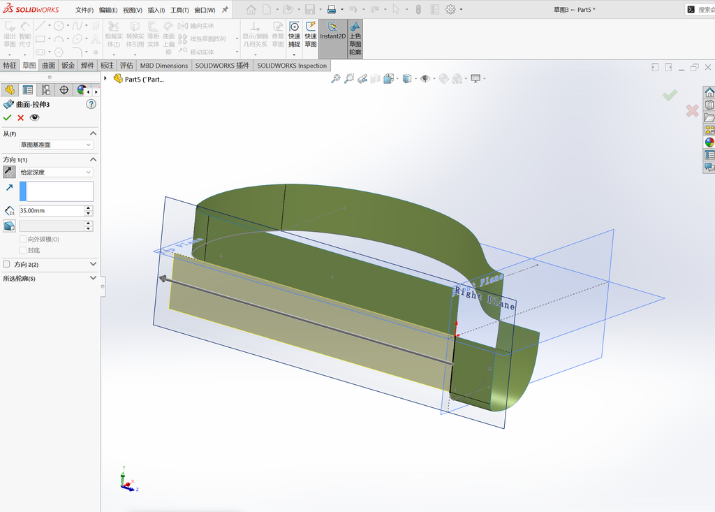Viewport: 715px width, 512px height.
Task: Open View Palette in task pane
Action: tap(709, 130)
